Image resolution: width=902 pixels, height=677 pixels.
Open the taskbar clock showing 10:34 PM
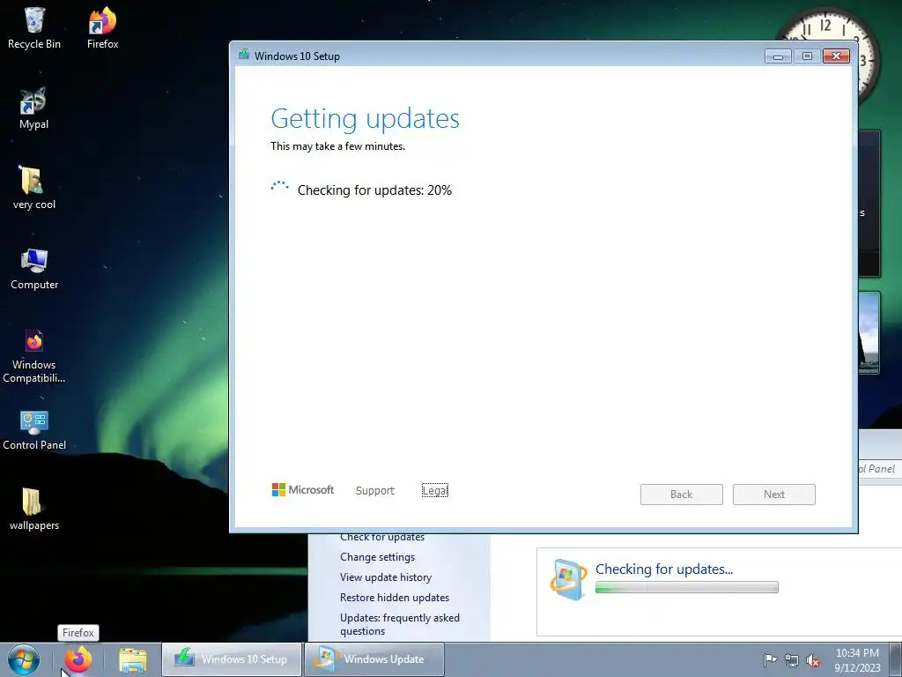click(x=857, y=659)
